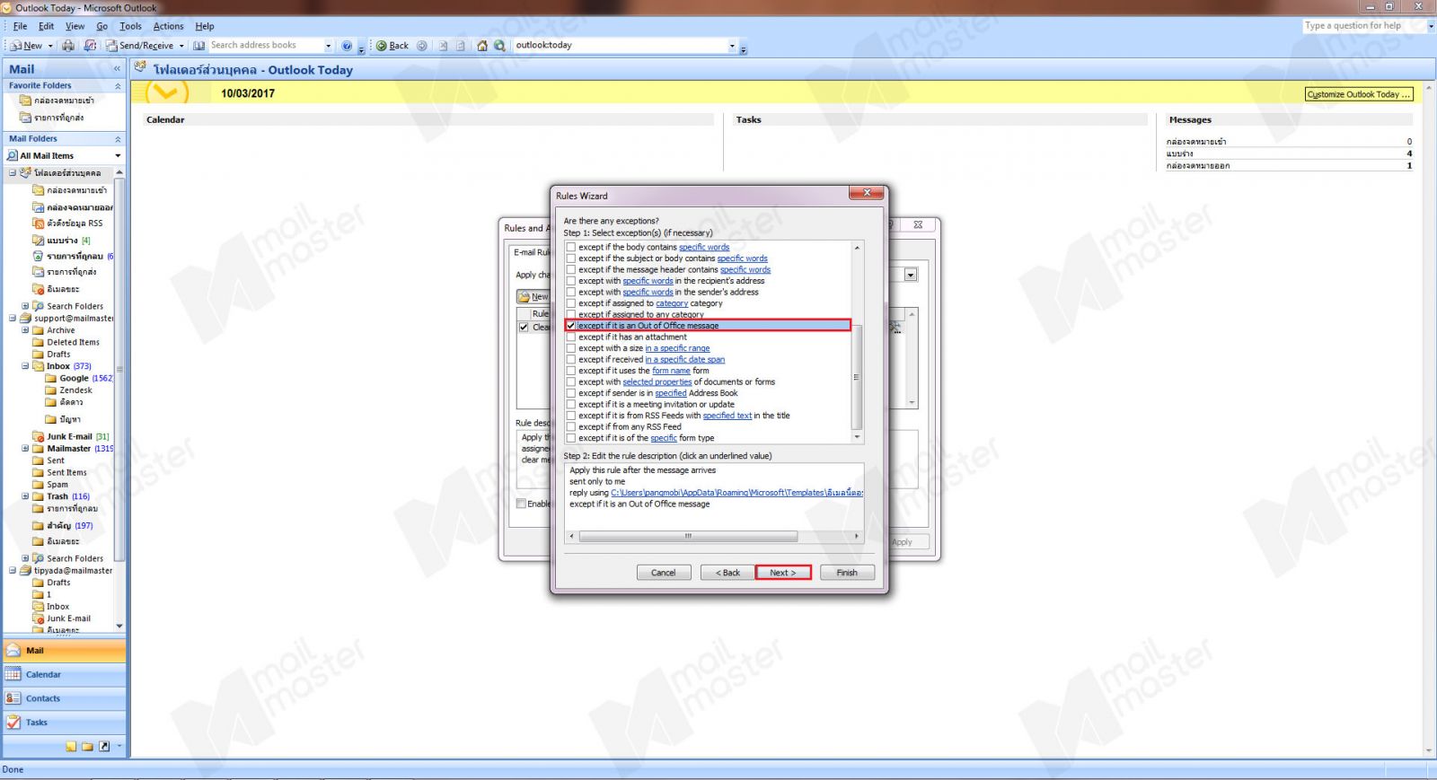Open the New button dropdown arrow
The width and height of the screenshot is (1437, 780).
point(50,45)
